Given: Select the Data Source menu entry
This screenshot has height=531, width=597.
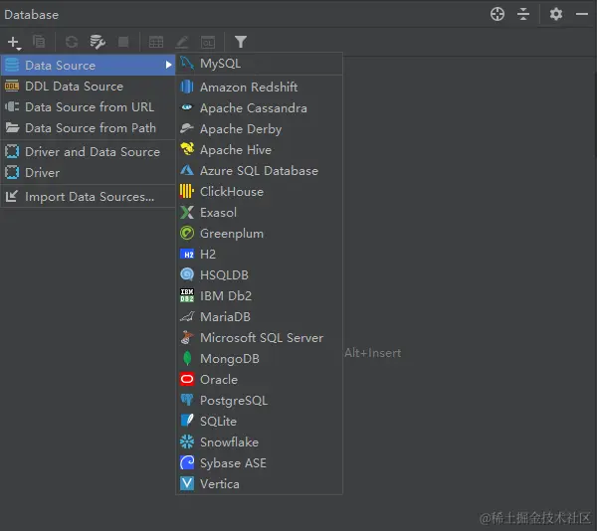Looking at the screenshot, I should [88, 65].
